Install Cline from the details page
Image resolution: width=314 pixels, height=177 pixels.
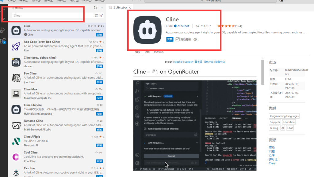(x=170, y=39)
